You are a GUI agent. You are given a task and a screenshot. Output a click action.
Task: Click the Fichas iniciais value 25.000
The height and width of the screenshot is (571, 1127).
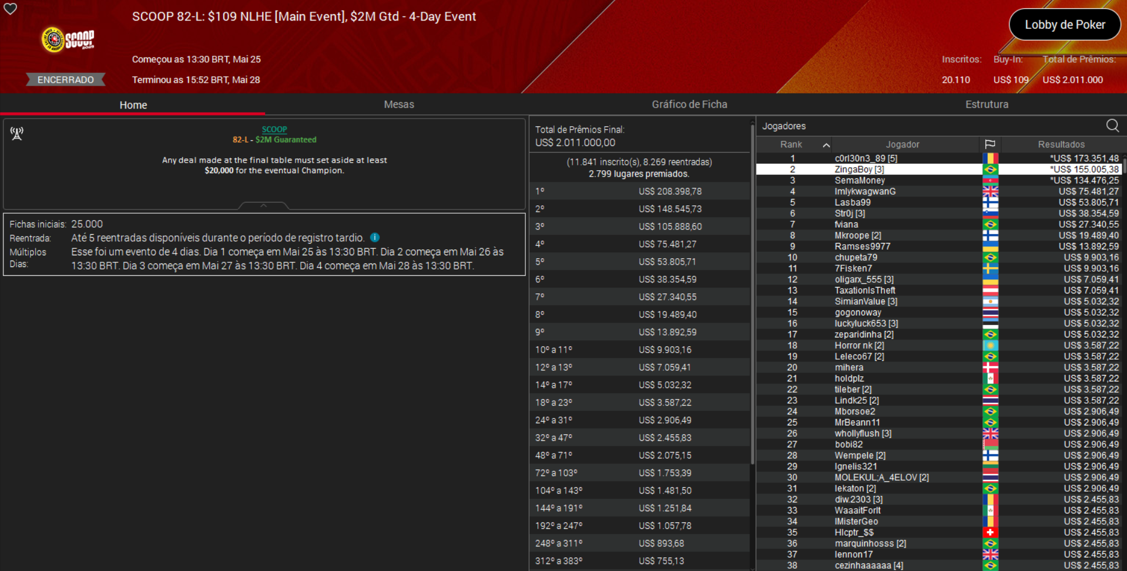click(x=87, y=224)
